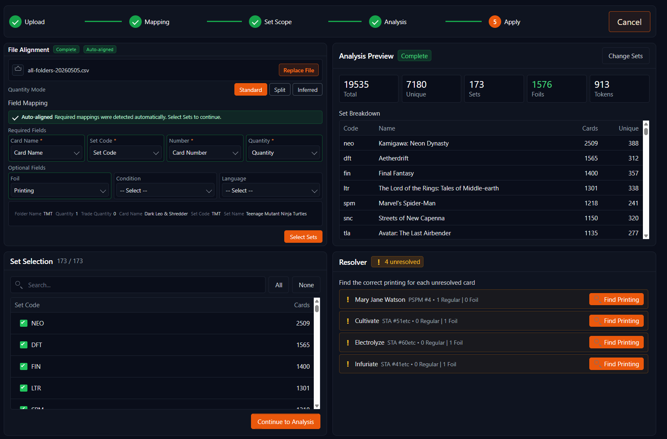Click the file icon beside all-folders-20260505.csv
Screen dimensions: 667x439
tap(18, 69)
